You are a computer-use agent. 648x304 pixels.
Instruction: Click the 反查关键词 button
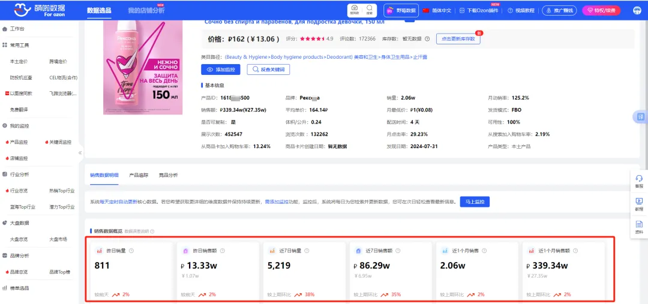(x=268, y=70)
